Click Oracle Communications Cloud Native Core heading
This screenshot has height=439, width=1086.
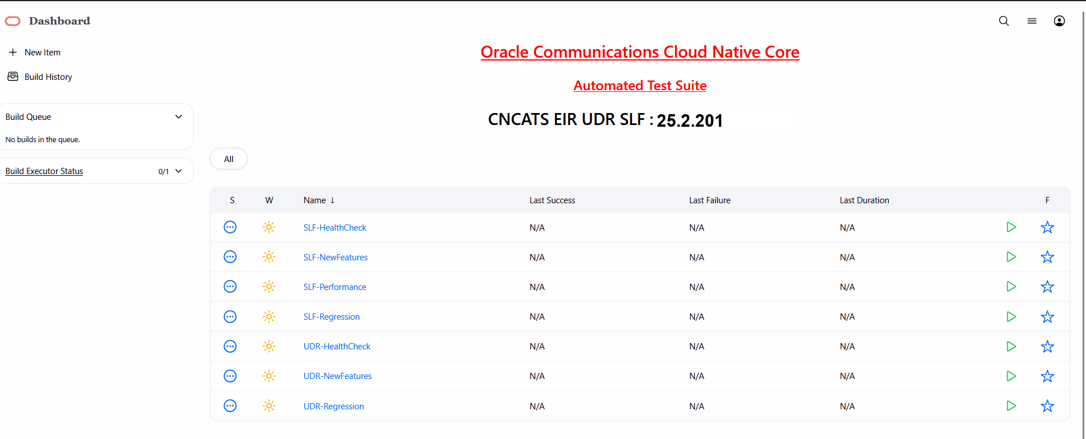tap(640, 52)
